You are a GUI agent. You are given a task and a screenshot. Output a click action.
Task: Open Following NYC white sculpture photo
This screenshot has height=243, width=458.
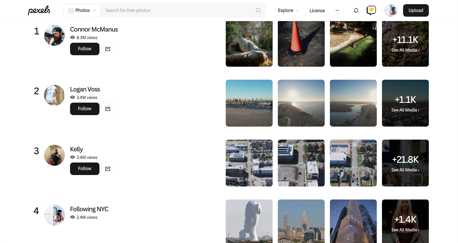coord(249,221)
